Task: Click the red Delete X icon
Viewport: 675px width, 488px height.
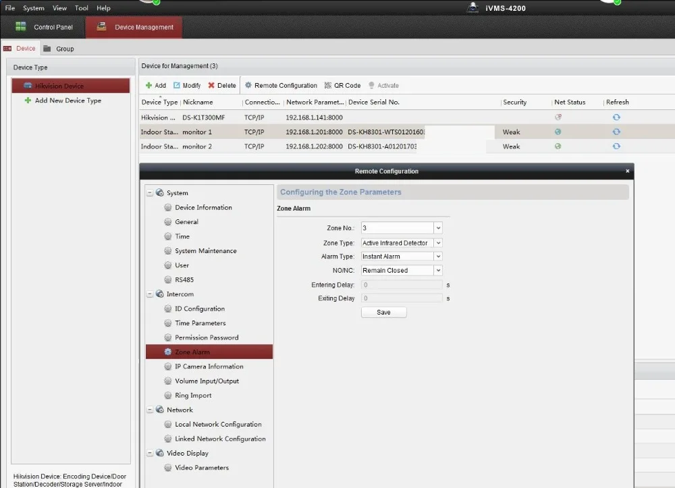Action: (x=211, y=85)
